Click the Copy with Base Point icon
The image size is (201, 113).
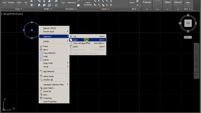point(71,43)
